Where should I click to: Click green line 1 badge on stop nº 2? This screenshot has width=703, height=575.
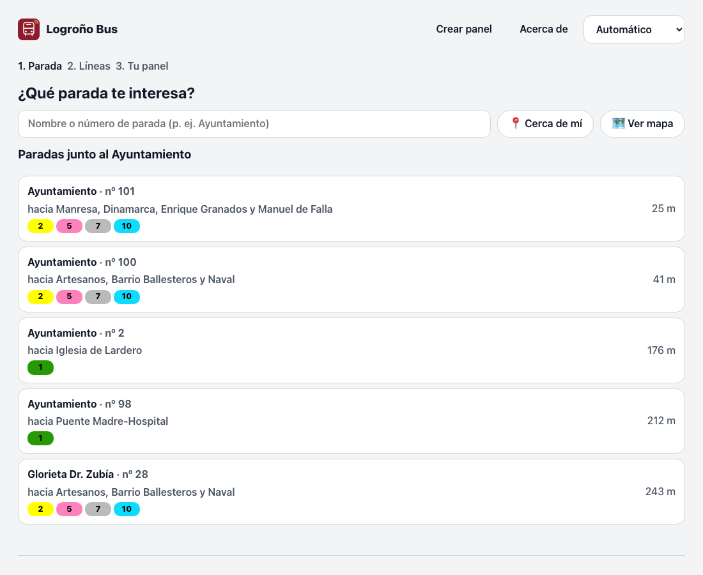[x=40, y=367]
